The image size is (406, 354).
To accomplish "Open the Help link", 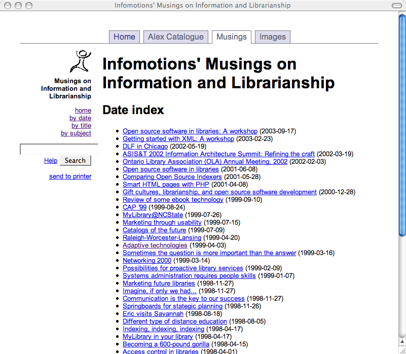I will [51, 161].
